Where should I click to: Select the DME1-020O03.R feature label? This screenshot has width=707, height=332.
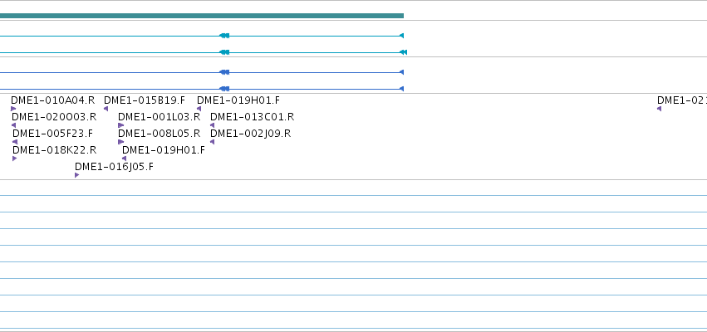pyautogui.click(x=54, y=117)
